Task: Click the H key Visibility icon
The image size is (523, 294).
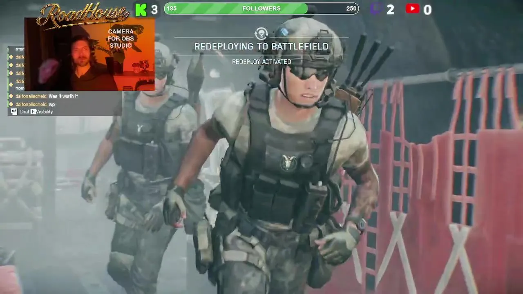Action: pos(33,112)
